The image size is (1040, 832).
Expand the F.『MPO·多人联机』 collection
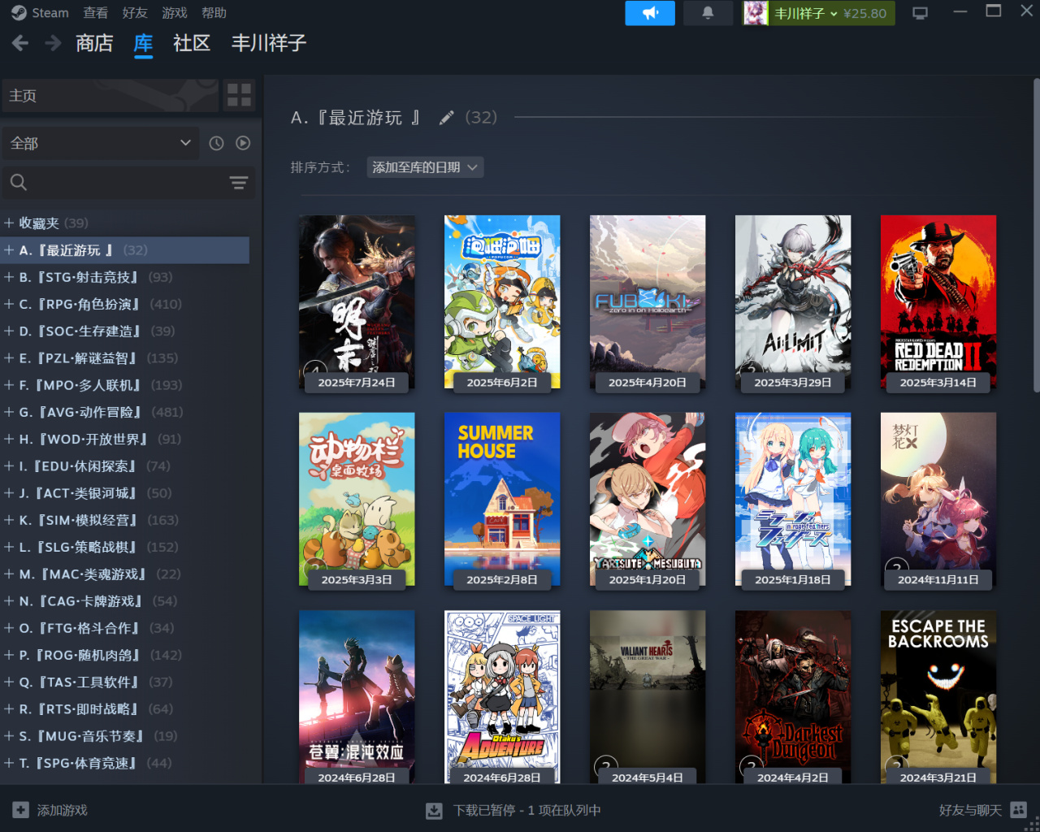click(8, 385)
